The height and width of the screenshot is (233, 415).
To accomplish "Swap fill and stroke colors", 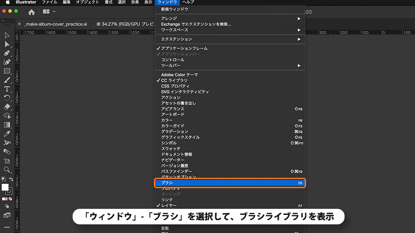I will coord(11,179).
